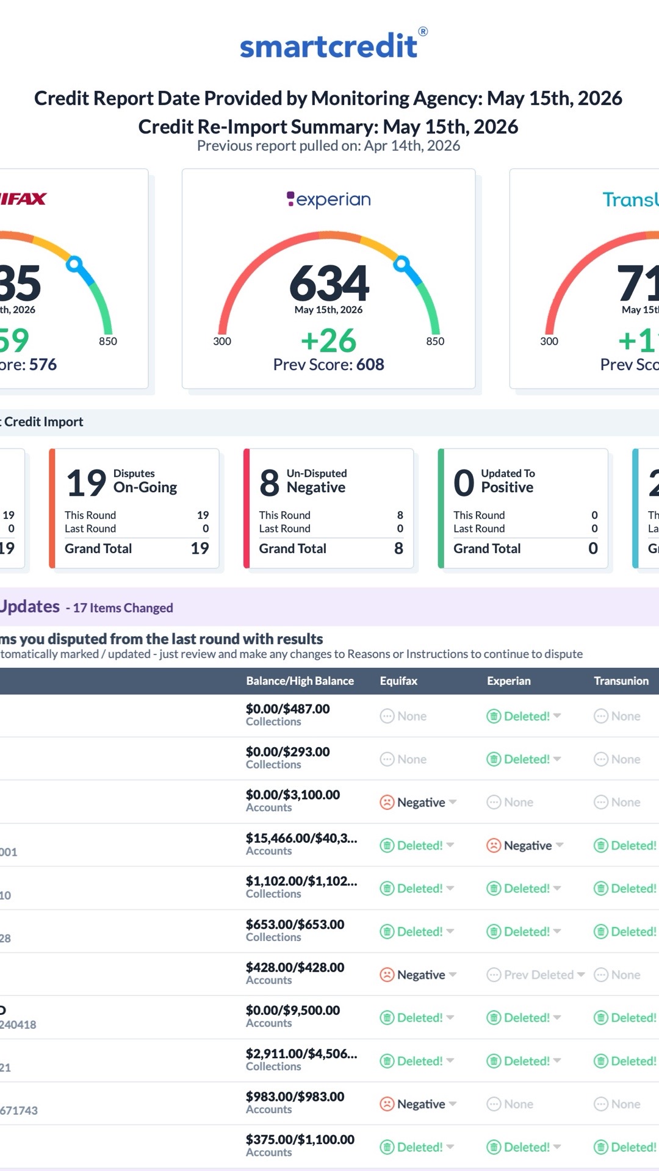Viewport: 659px width, 1171px height.
Task: Expand Equifax Deleted dropdown in $2,911.00 row
Action: [450, 1061]
